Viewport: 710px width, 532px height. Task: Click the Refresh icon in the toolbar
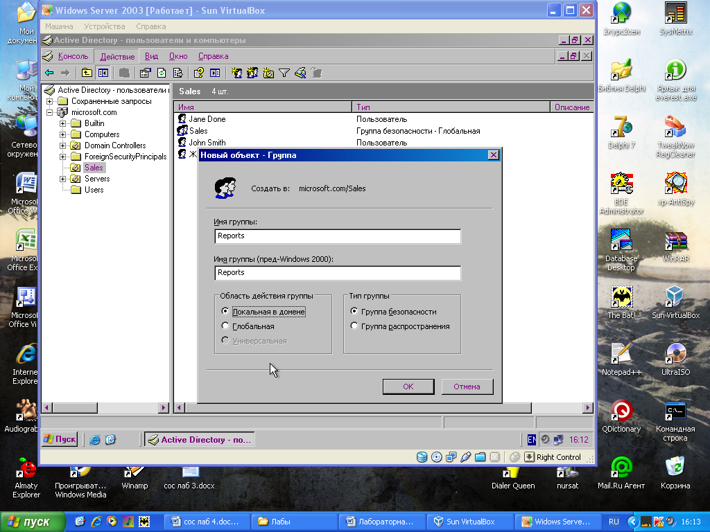162,73
